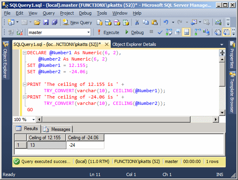Screen dimensions: 238x180
Task: Open the Template Browser side panel
Action: [x=232, y=92]
